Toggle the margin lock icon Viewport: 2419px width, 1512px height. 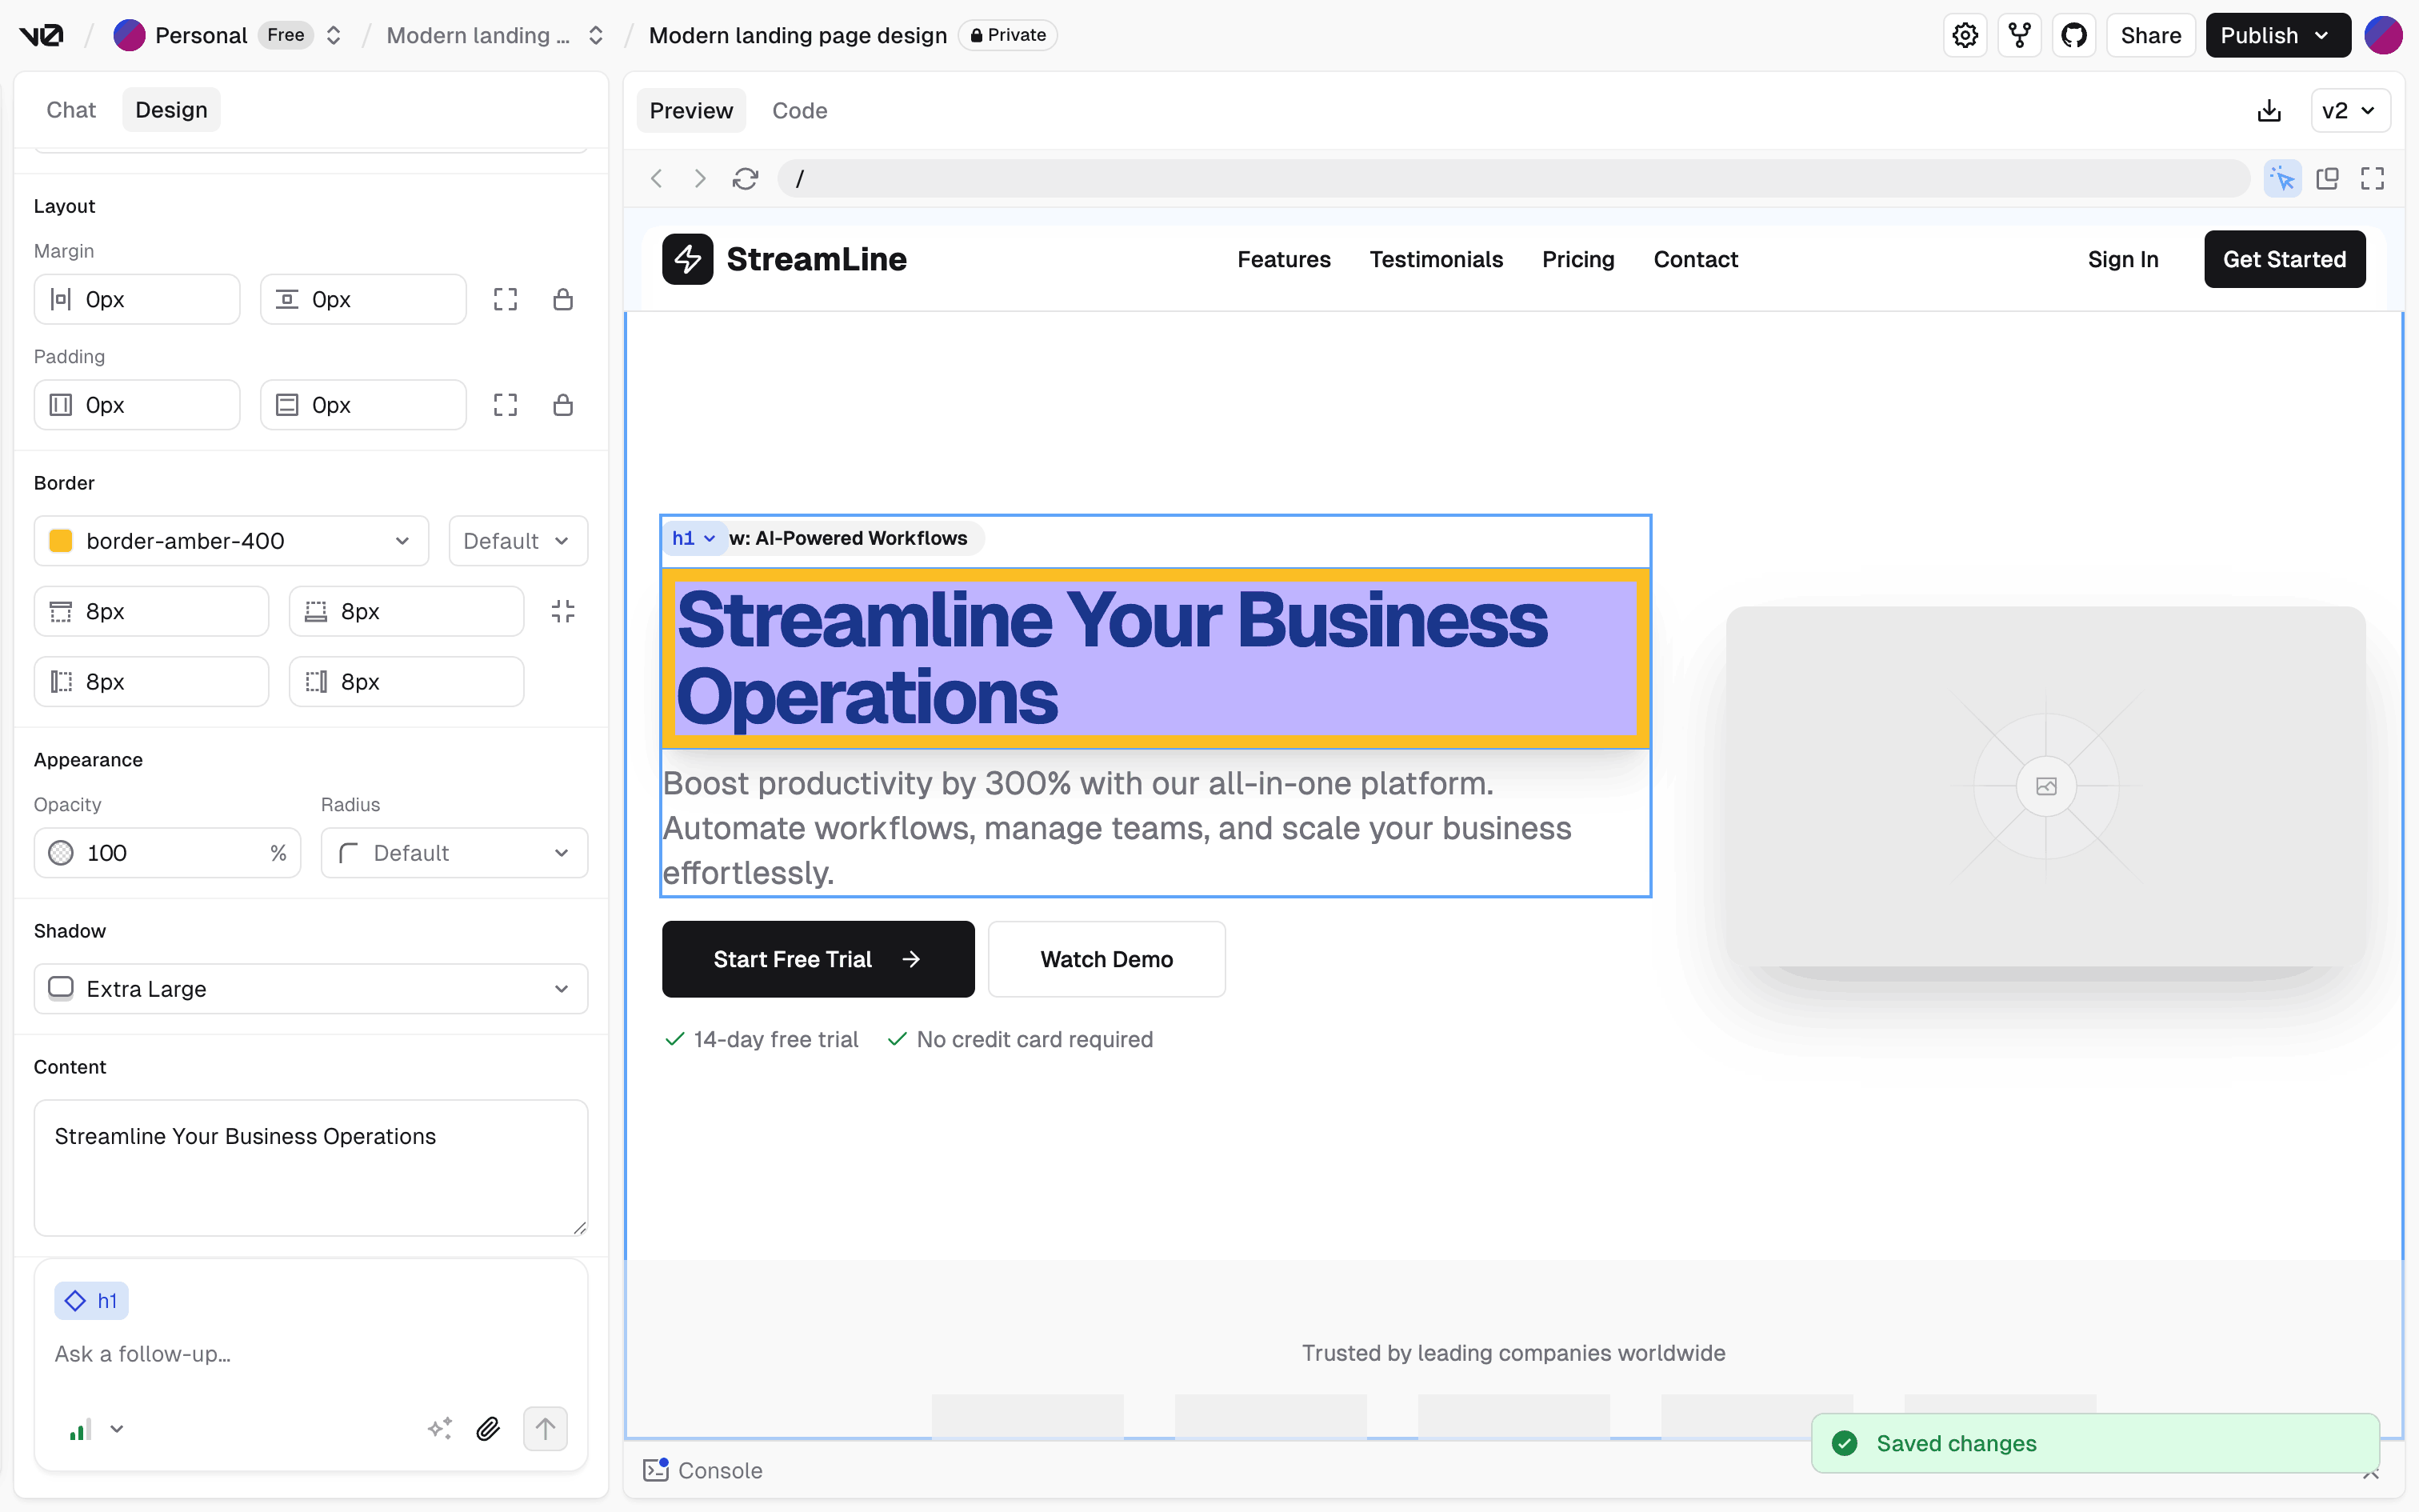[x=563, y=300]
